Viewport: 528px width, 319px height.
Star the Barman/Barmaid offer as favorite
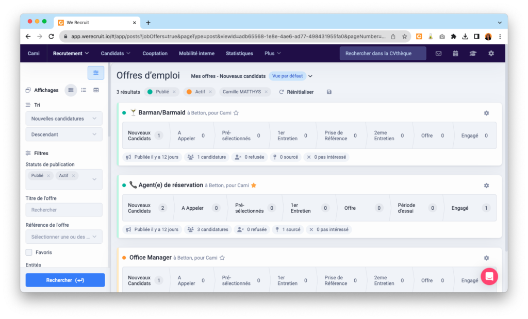tap(236, 113)
